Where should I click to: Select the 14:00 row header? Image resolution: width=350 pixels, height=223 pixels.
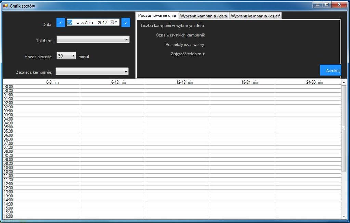pyautogui.click(x=9, y=200)
